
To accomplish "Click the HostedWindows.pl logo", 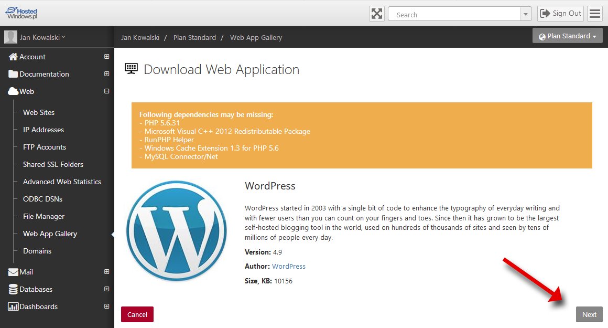I will [x=21, y=13].
